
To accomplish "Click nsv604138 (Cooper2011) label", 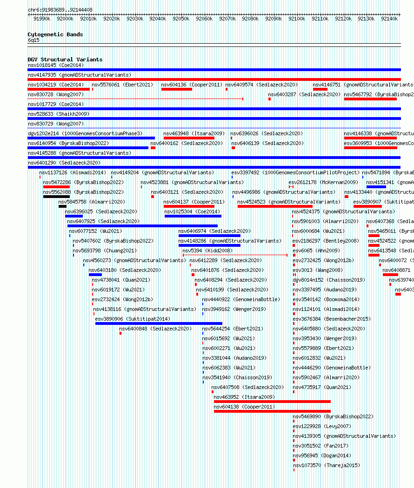I will 245,407.
